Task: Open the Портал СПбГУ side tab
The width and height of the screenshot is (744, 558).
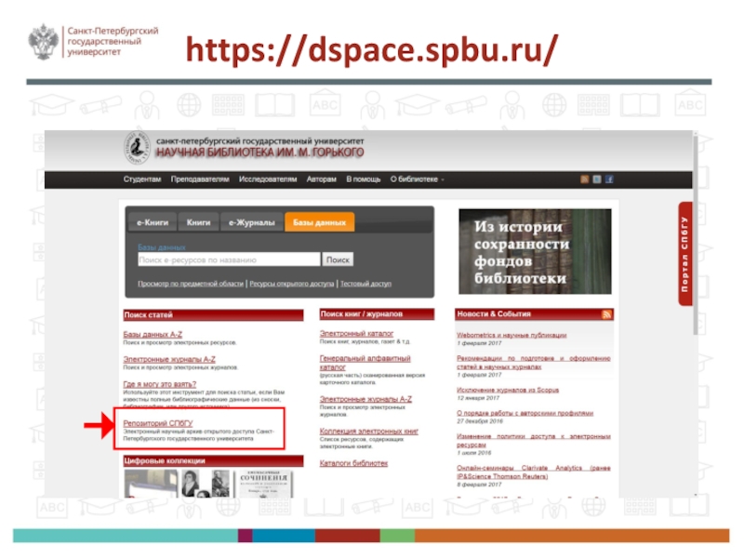Action: pyautogui.click(x=685, y=254)
